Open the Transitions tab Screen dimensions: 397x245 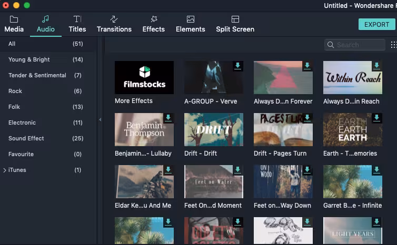tap(114, 24)
